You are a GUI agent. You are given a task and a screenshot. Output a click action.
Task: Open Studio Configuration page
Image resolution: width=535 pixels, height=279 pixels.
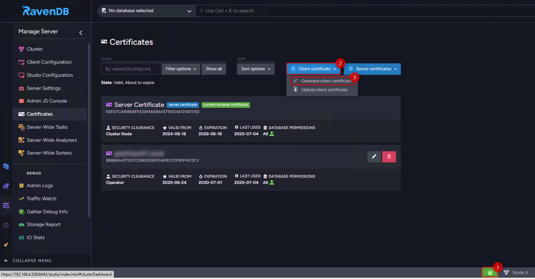click(x=50, y=75)
